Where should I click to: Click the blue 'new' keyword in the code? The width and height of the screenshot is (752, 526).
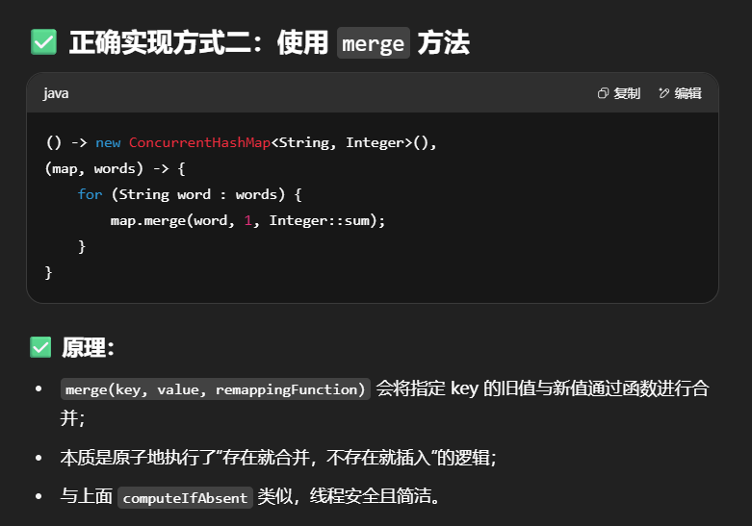click(108, 142)
